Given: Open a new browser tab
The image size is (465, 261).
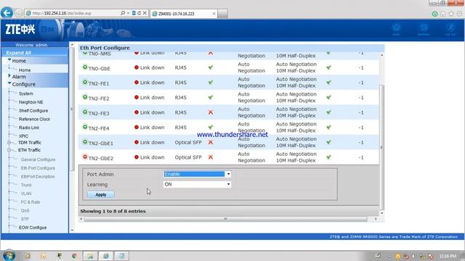Looking at the screenshot, I should click(x=223, y=14).
